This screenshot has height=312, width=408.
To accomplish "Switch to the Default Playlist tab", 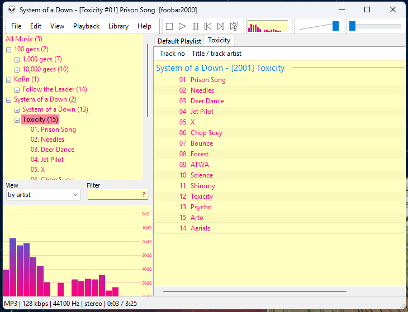I will [x=179, y=41].
